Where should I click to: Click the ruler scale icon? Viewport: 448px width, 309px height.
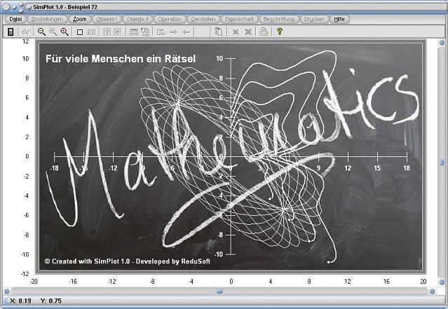pos(91,32)
